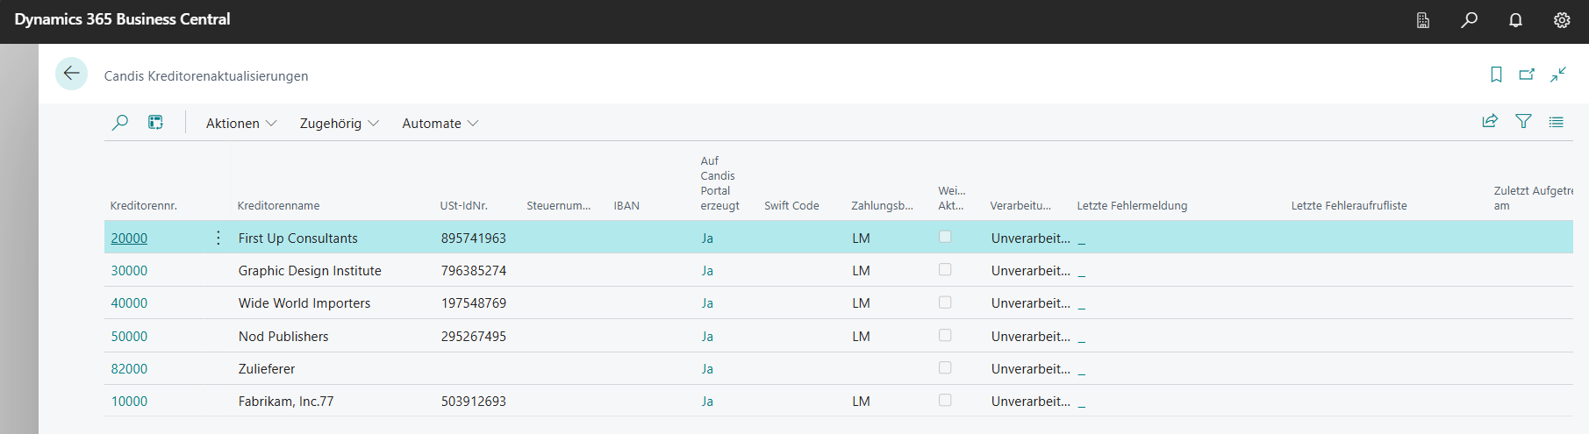Expand the Zugehörig dropdown menu
This screenshot has height=434, width=1589.
(339, 124)
